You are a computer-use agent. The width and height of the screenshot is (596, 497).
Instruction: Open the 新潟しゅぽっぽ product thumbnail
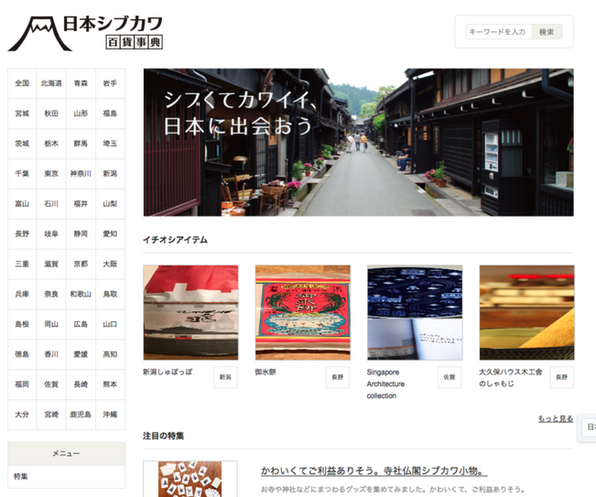pos(190,312)
